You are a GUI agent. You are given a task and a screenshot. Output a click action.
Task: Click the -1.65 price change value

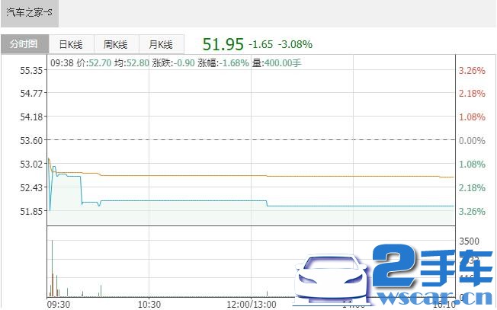tap(261, 44)
